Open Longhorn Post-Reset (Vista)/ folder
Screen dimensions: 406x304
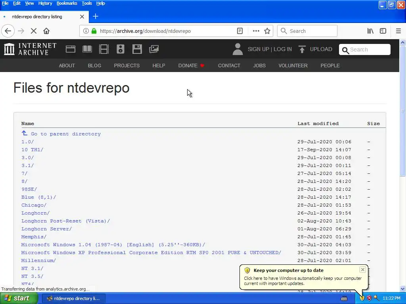(65, 221)
